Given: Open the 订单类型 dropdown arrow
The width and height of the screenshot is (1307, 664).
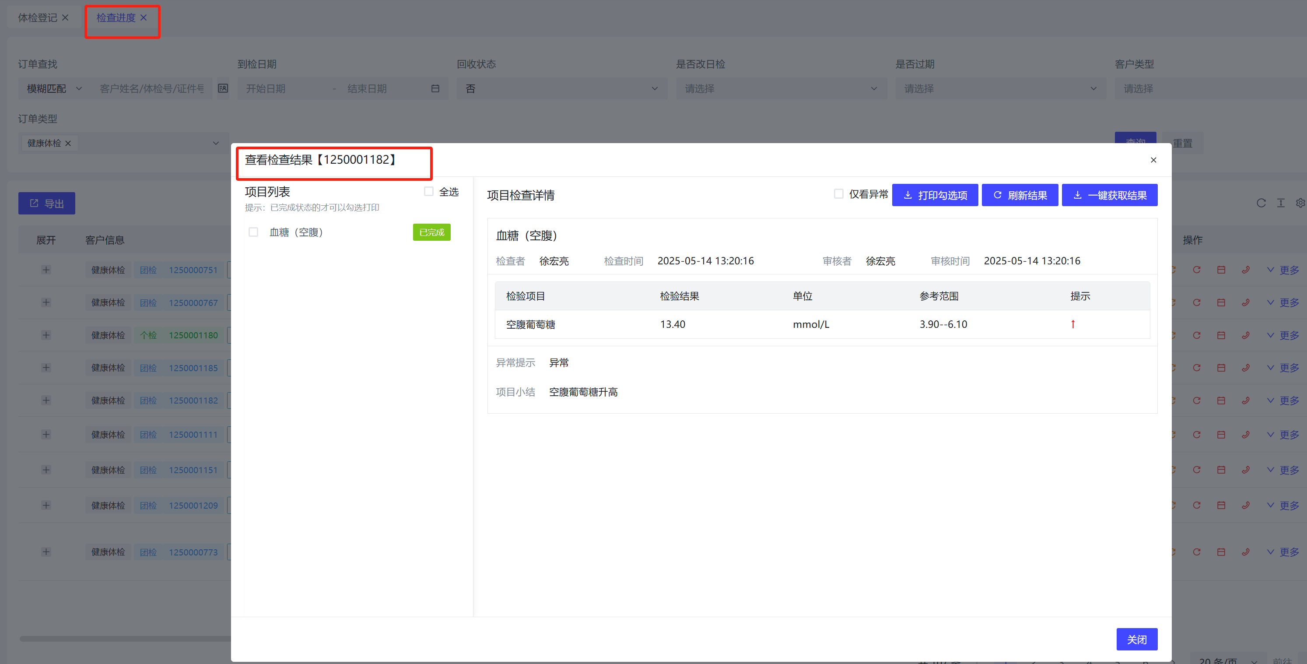Looking at the screenshot, I should (x=216, y=143).
